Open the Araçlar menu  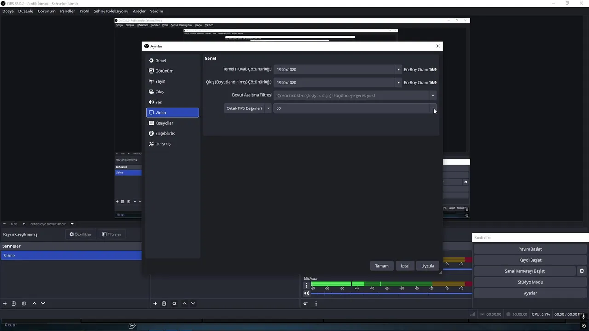pos(139,11)
